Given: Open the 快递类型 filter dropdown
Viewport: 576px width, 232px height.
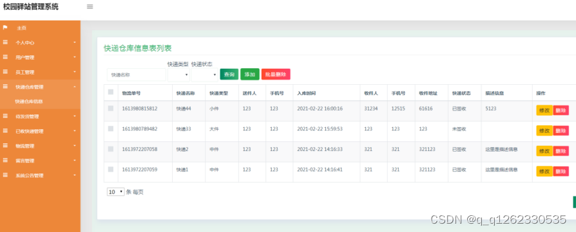Looking at the screenshot, I should click(x=178, y=75).
